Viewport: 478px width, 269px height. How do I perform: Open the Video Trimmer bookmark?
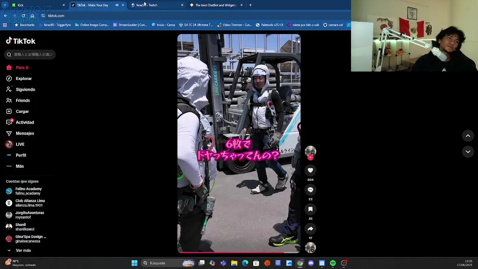[235, 25]
